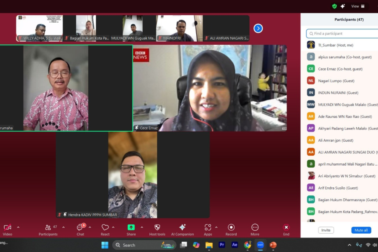Open the AI Companion sparkle icon
Image resolution: width=378 pixels, height=252 pixels.
click(182, 228)
